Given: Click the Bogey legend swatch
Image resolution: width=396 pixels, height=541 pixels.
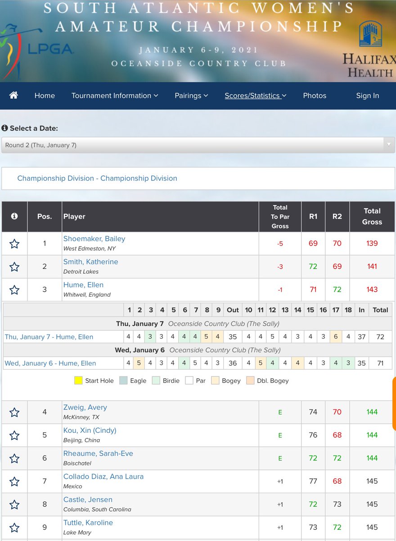Looking at the screenshot, I should [215, 381].
